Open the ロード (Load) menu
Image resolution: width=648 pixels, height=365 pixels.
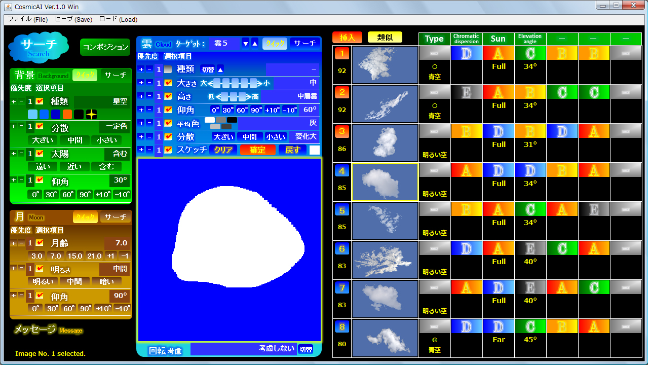click(x=118, y=19)
